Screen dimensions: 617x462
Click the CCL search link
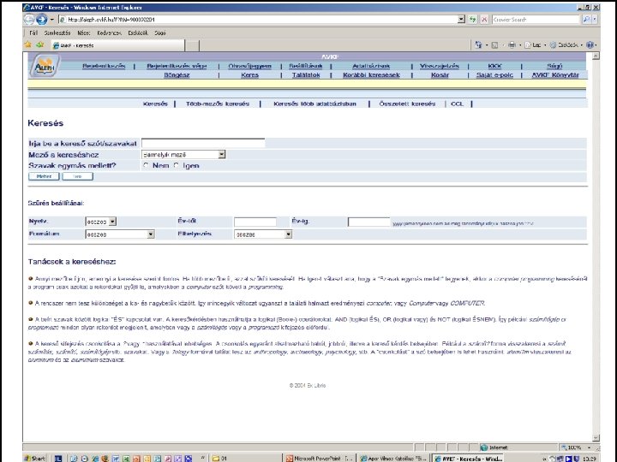click(457, 104)
